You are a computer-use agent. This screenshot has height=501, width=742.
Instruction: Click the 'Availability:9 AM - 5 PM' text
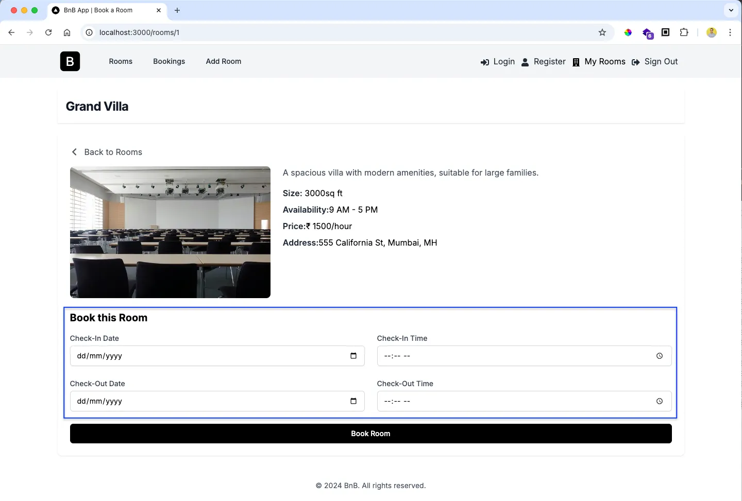tap(330, 210)
